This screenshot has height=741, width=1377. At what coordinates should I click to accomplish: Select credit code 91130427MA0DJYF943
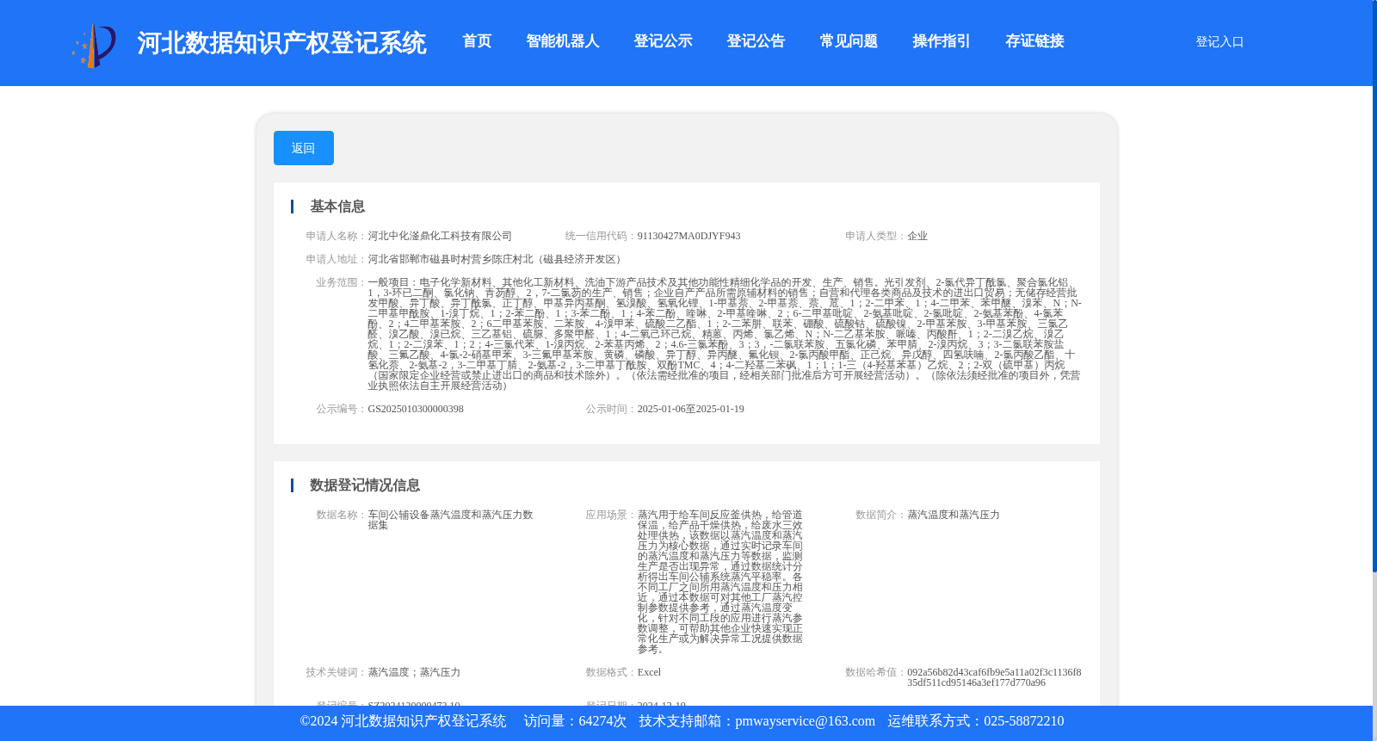pyautogui.click(x=688, y=236)
